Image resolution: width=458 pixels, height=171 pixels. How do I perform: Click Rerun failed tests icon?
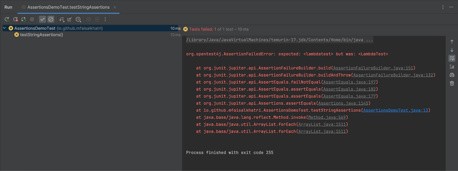pos(15,19)
